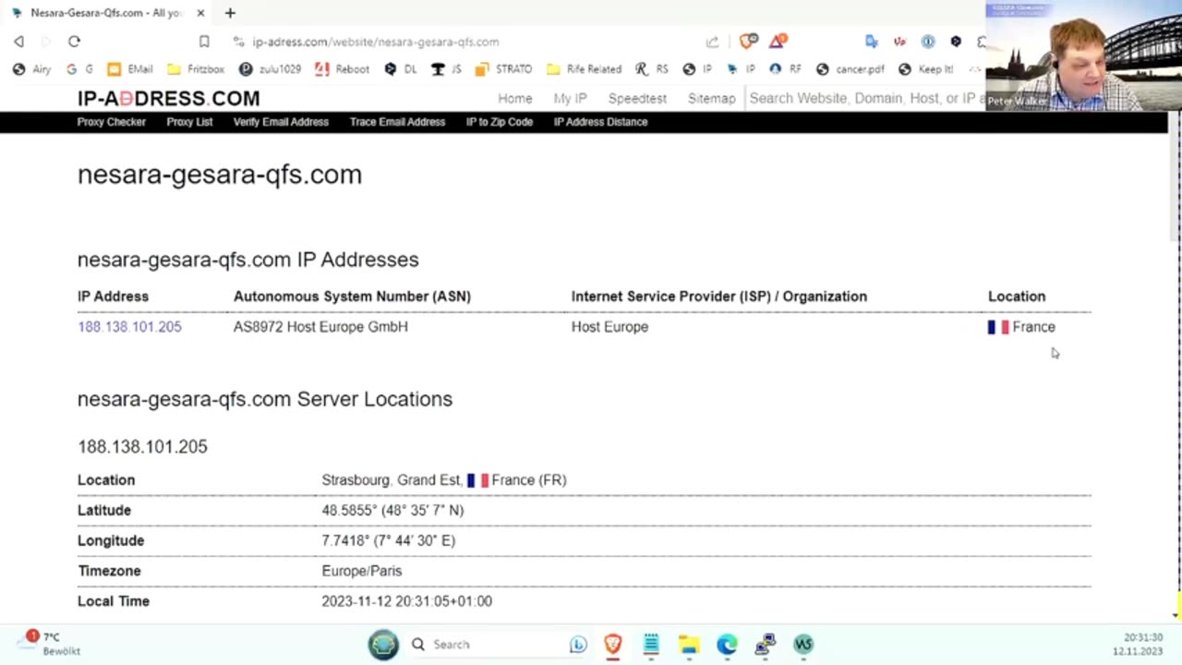The height and width of the screenshot is (665, 1182).
Task: Open Microsoft Edge from taskbar
Action: click(727, 645)
